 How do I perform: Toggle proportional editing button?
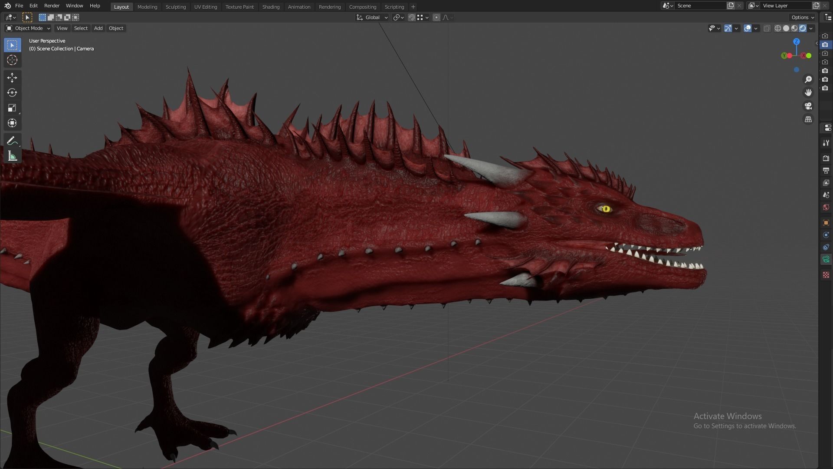(436, 17)
